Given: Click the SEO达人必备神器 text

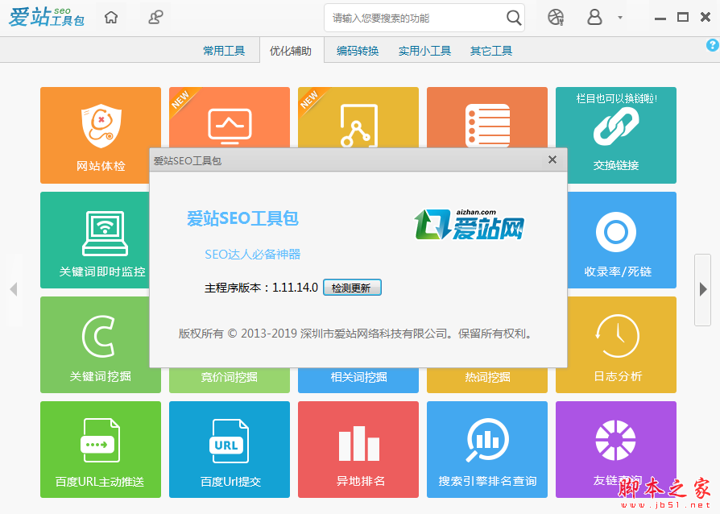Looking at the screenshot, I should point(253,254).
